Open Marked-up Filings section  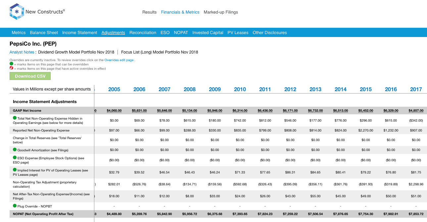[221, 12]
